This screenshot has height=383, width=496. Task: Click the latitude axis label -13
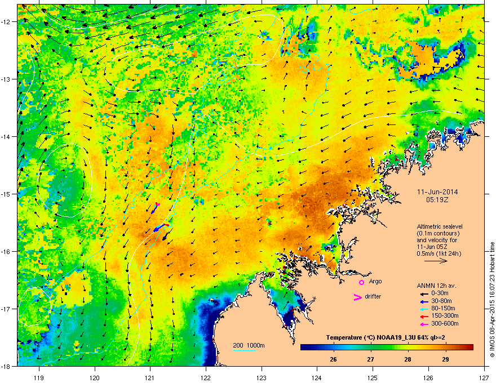click(6, 79)
